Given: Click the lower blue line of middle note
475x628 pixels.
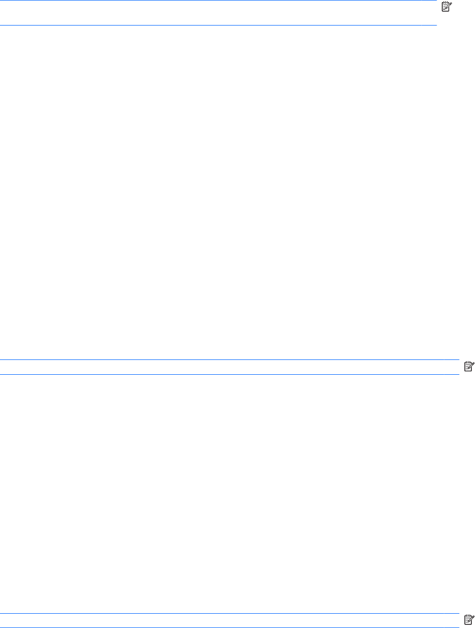Looking at the screenshot, I should point(230,375).
